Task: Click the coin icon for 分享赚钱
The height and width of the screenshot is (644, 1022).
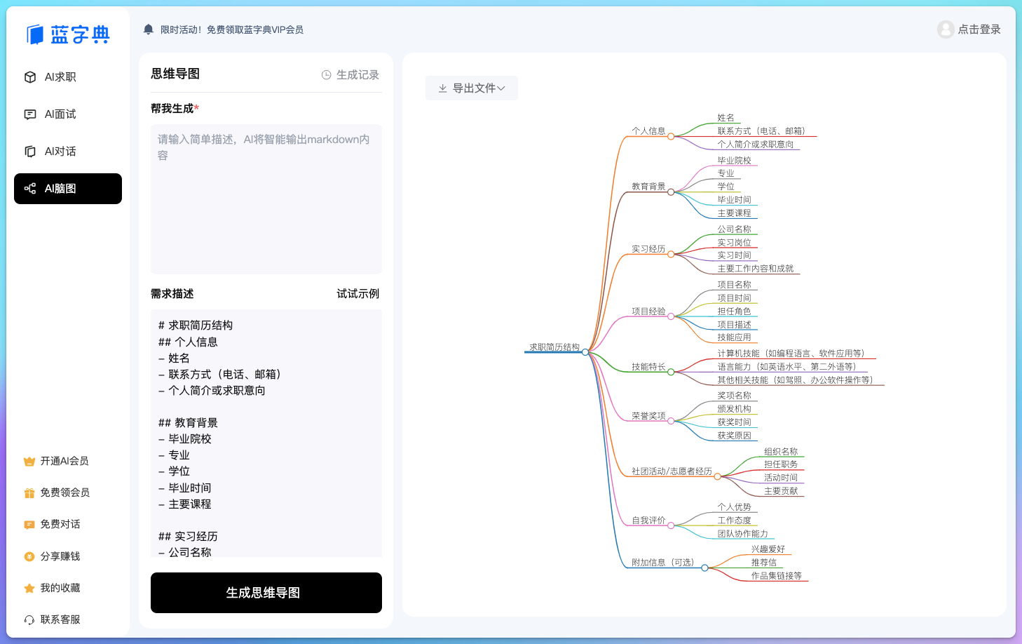Action: point(29,557)
